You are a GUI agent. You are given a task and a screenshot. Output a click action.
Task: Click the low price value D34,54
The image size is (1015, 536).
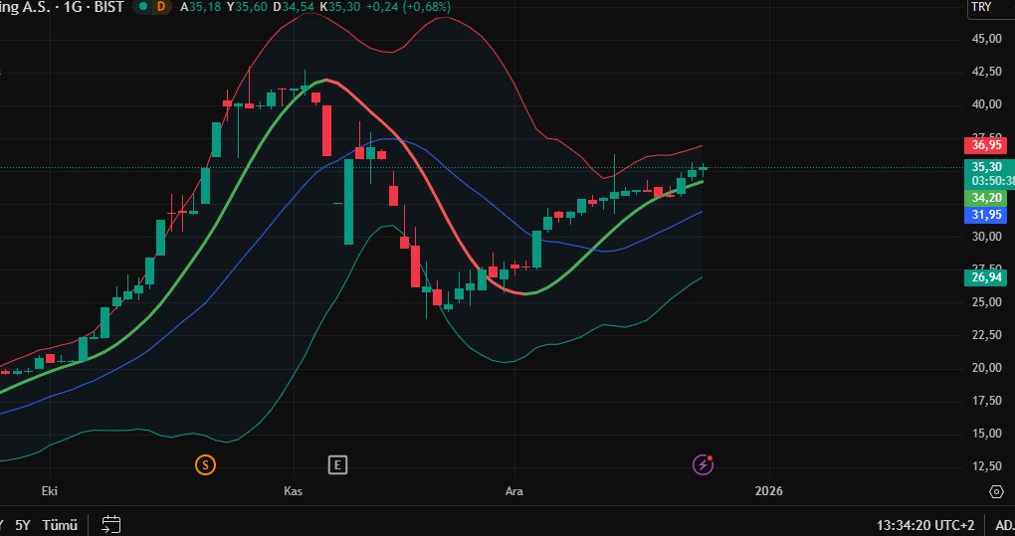(294, 7)
